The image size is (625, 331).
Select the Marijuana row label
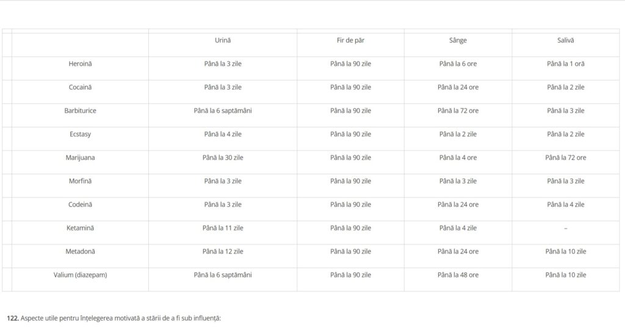(x=80, y=158)
